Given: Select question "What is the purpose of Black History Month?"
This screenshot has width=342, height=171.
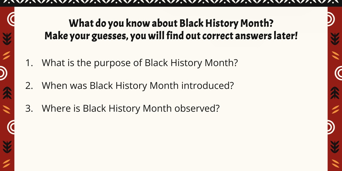Looking at the screenshot, I should coord(140,63).
